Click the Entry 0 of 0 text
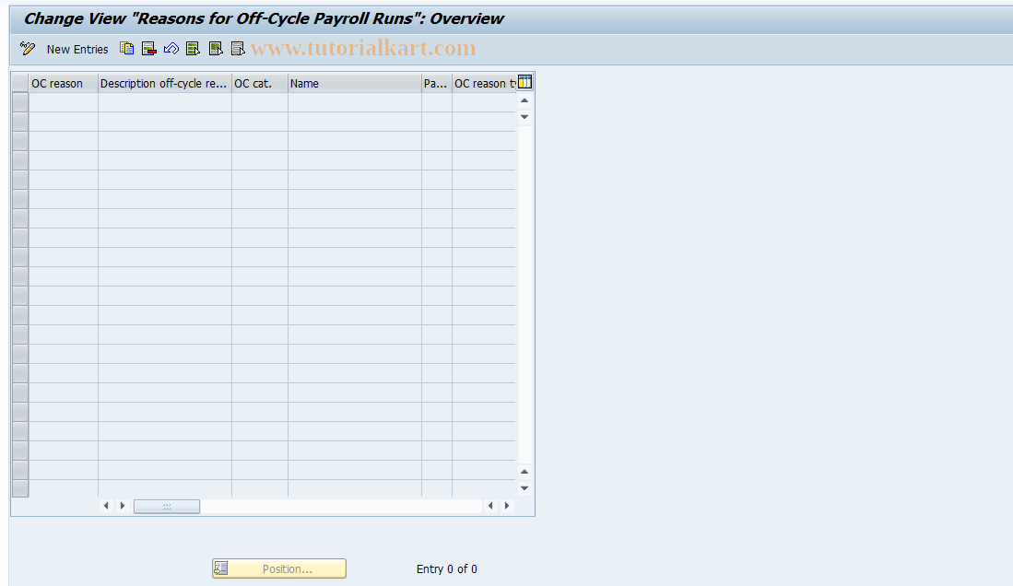Image resolution: width=1013 pixels, height=586 pixels. click(x=446, y=569)
